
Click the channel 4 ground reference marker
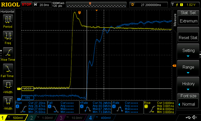[19, 99]
